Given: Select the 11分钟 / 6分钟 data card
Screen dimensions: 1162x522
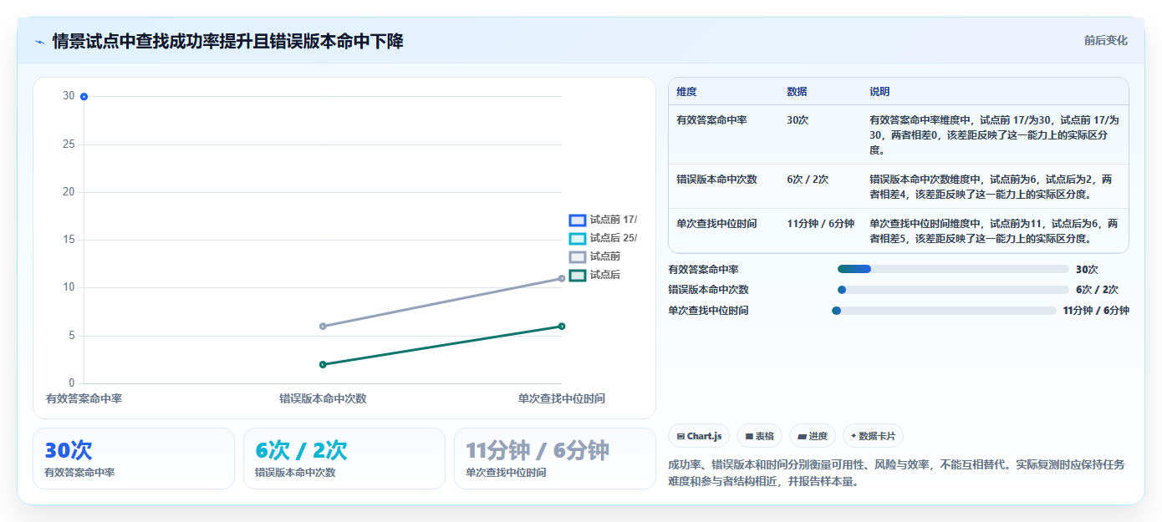Looking at the screenshot, I should coord(555,459).
